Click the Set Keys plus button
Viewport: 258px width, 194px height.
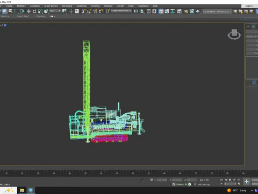247,182
